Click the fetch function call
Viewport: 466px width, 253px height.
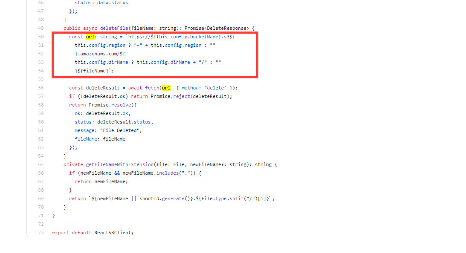pos(152,88)
